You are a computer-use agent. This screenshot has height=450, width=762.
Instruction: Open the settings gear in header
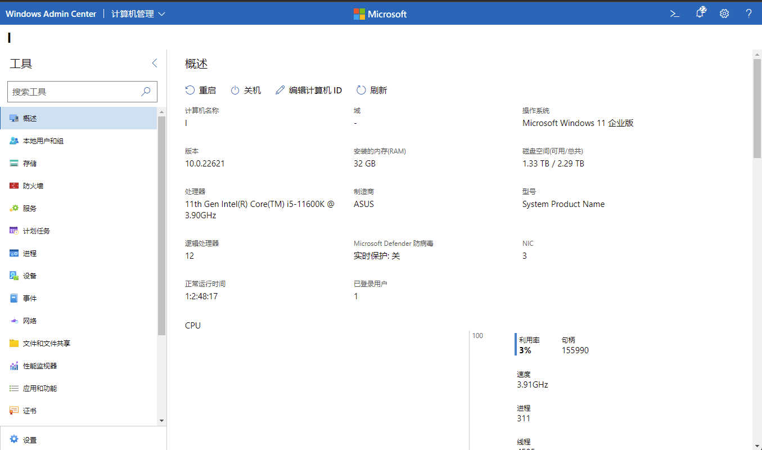(724, 13)
